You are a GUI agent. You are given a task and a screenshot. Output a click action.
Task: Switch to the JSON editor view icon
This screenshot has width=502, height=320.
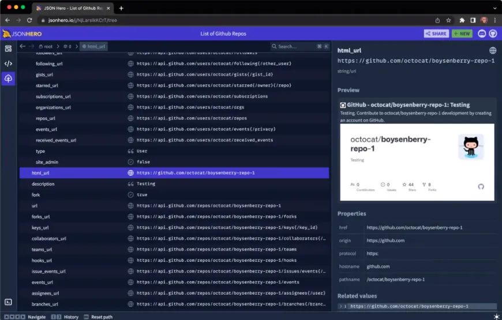pos(8,63)
